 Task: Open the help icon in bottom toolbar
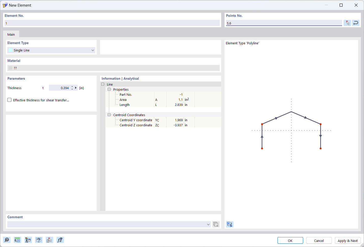7,240
